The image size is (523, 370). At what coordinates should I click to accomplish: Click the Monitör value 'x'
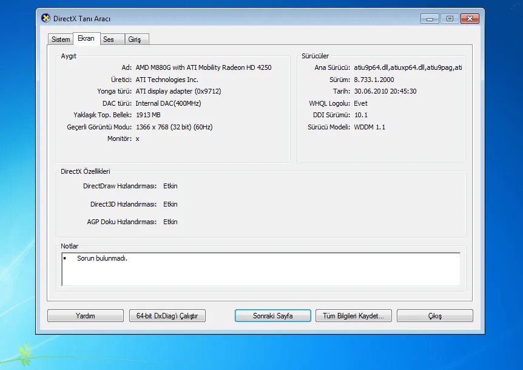click(137, 139)
